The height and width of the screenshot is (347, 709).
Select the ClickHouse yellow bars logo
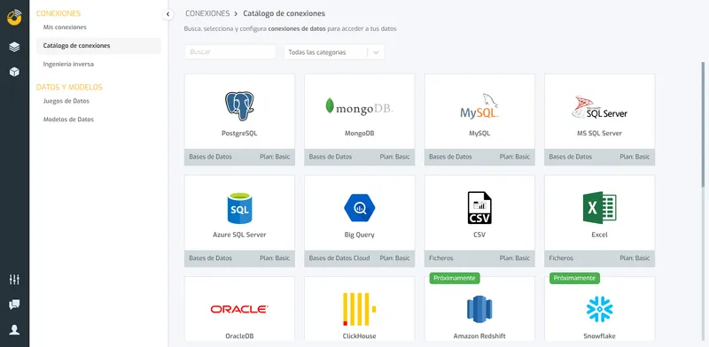(x=360, y=310)
